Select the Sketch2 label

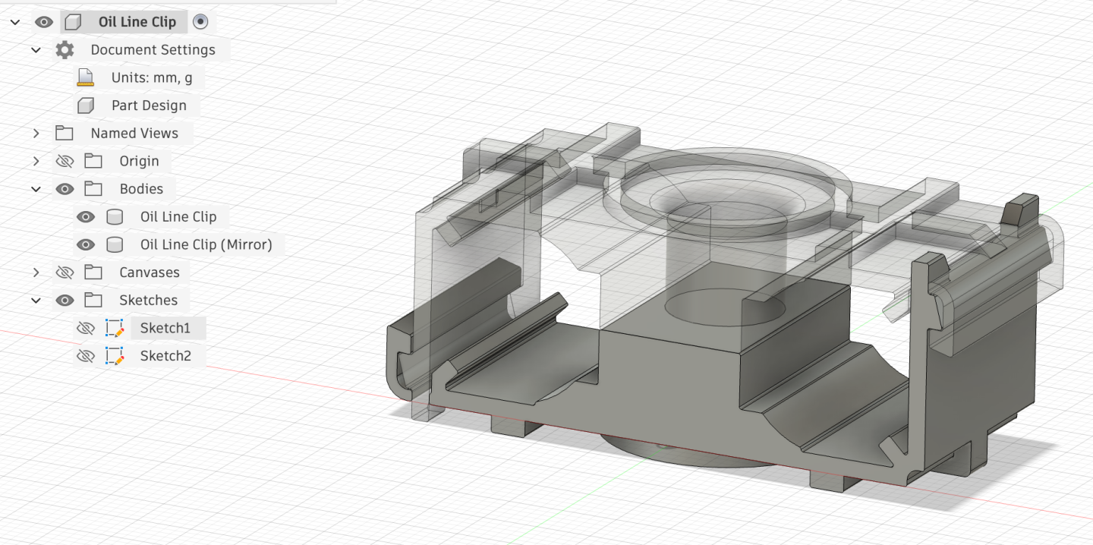coord(165,356)
